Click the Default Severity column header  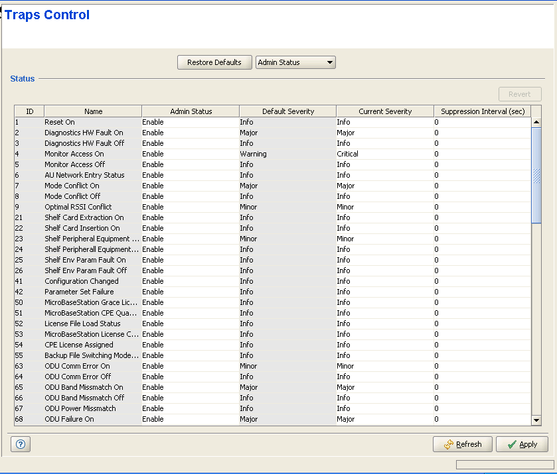287,111
